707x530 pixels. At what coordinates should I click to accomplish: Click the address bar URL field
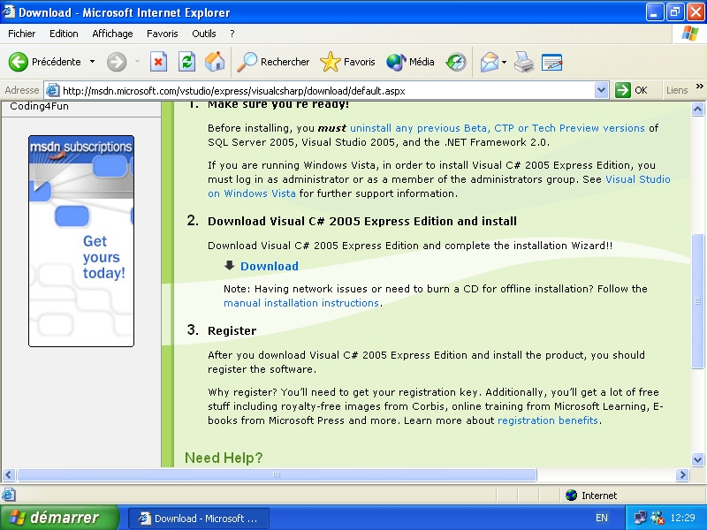click(327, 91)
